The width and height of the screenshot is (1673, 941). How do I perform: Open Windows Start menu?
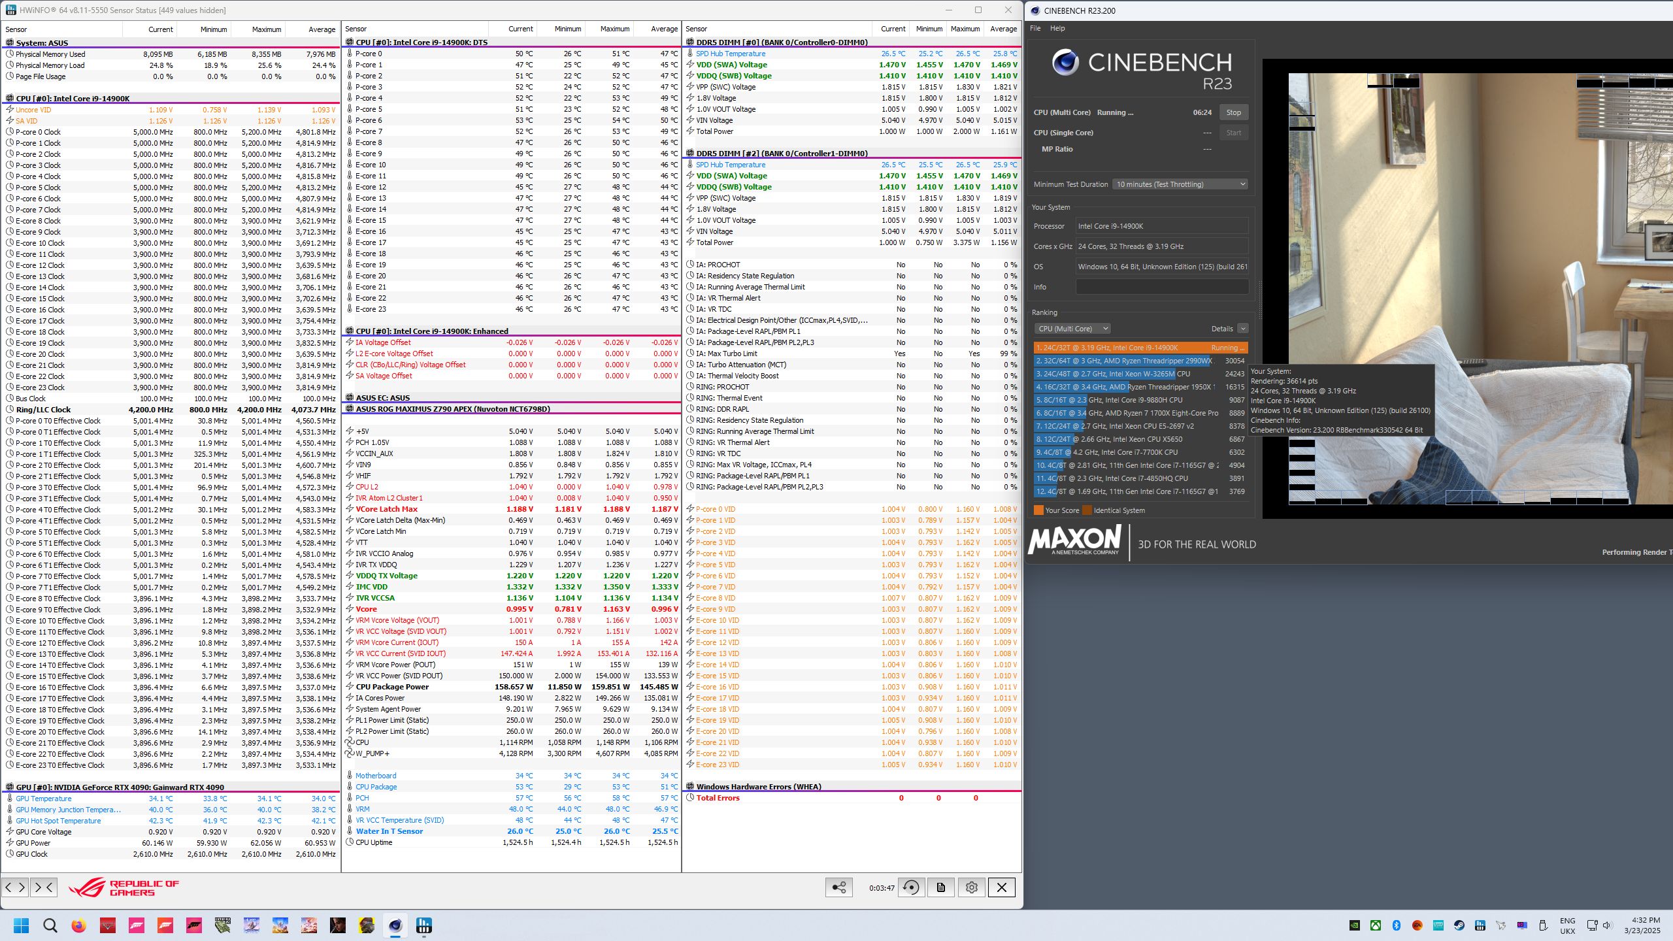click(x=22, y=925)
